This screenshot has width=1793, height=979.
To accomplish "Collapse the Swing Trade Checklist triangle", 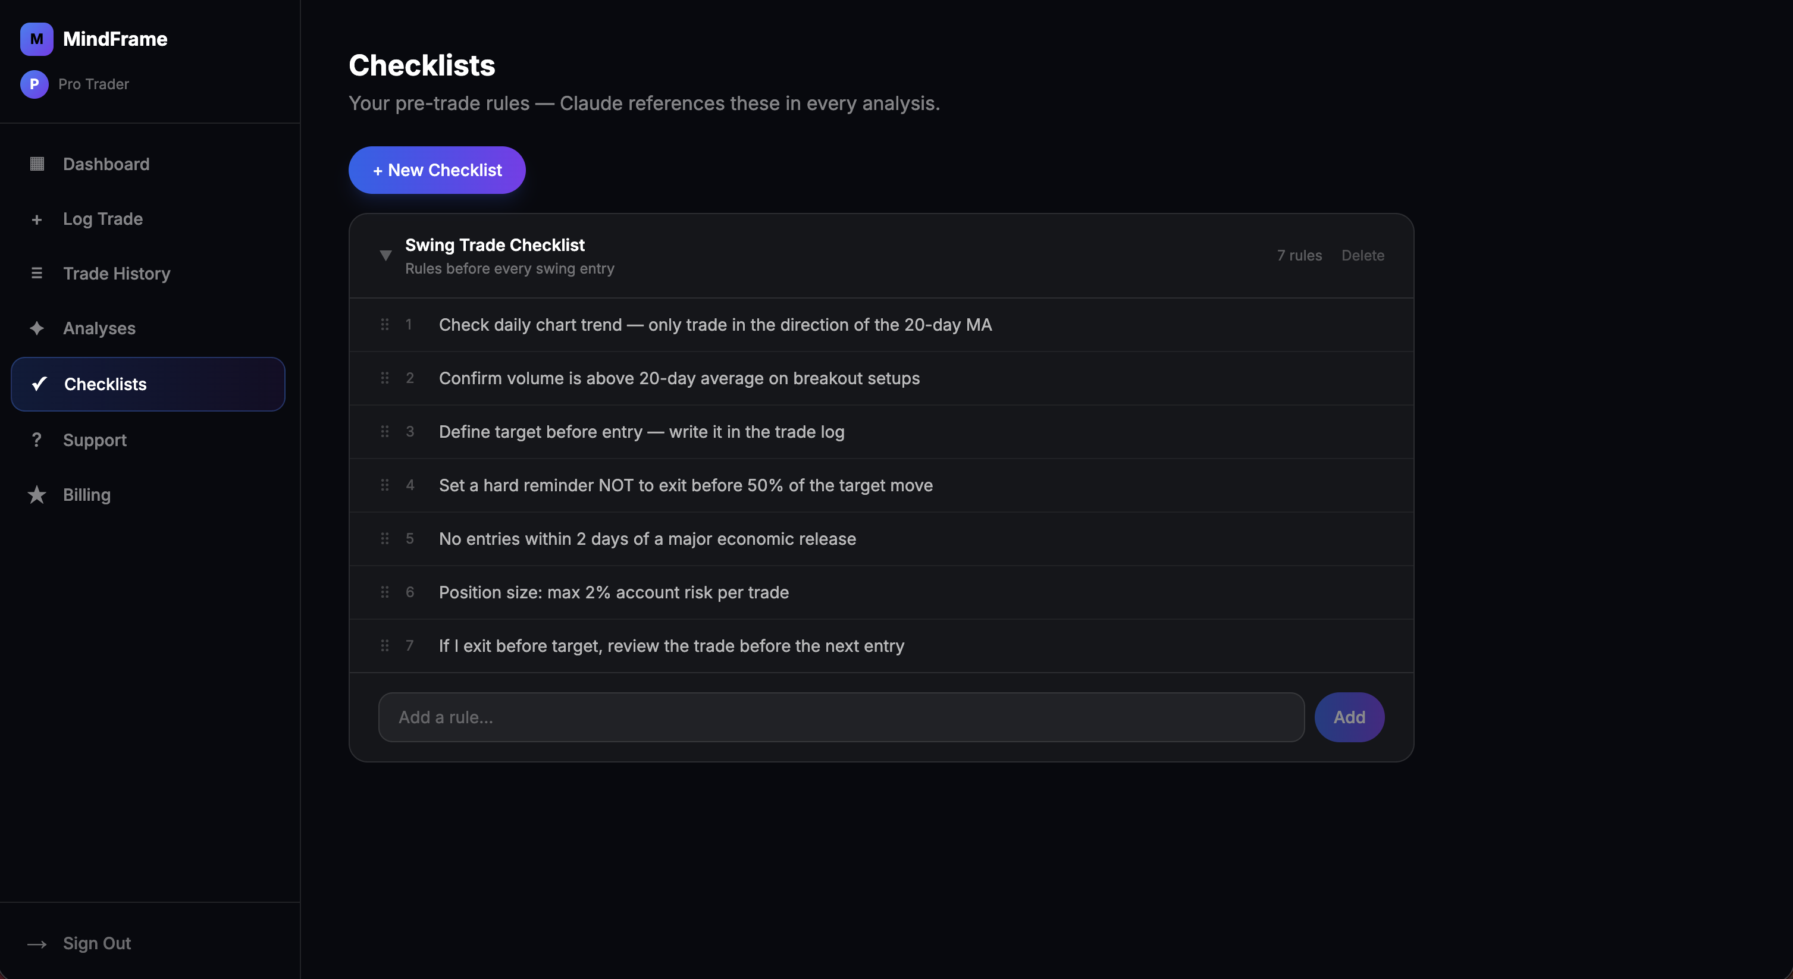I will click(x=385, y=255).
